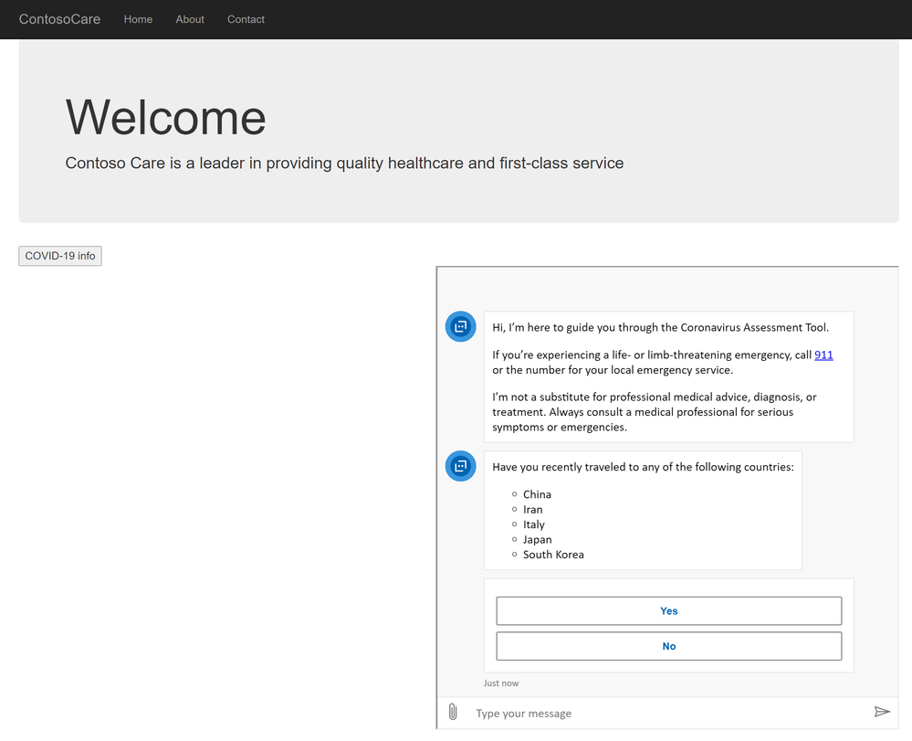This screenshot has width=912, height=741.
Task: Click the ContosoCare brand link
Action: (59, 19)
